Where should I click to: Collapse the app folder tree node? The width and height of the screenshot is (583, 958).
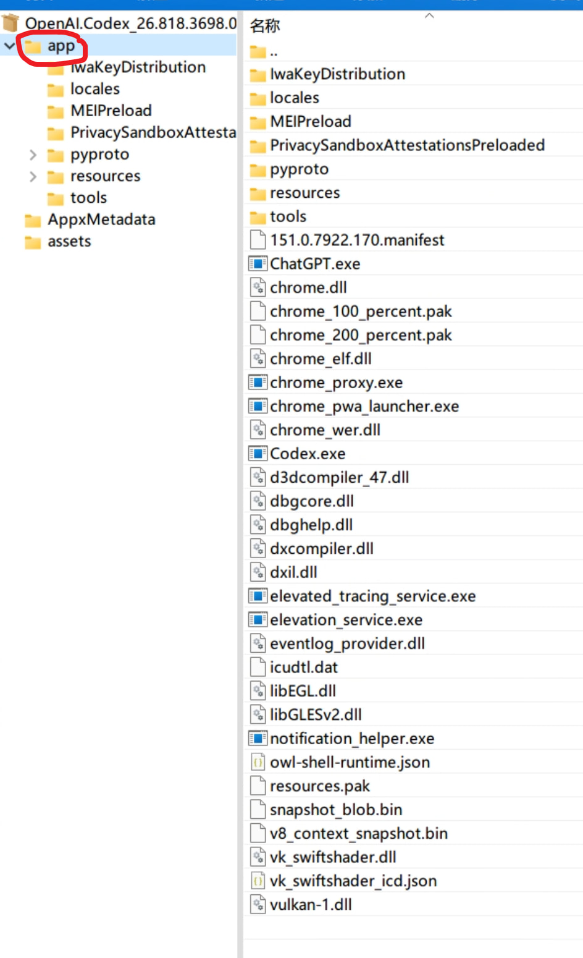pos(9,46)
